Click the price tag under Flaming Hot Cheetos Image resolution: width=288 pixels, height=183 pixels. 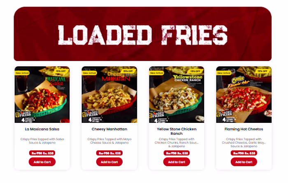(x=244, y=153)
